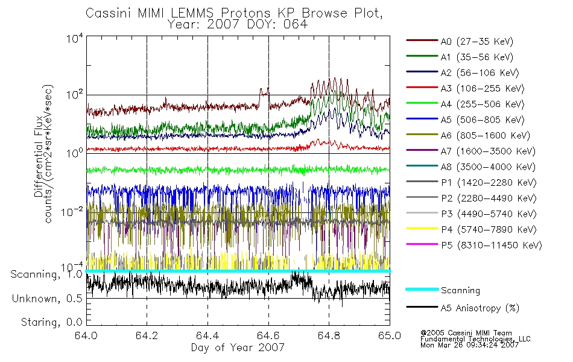Click the 64.2 x-axis tick label

147,335
